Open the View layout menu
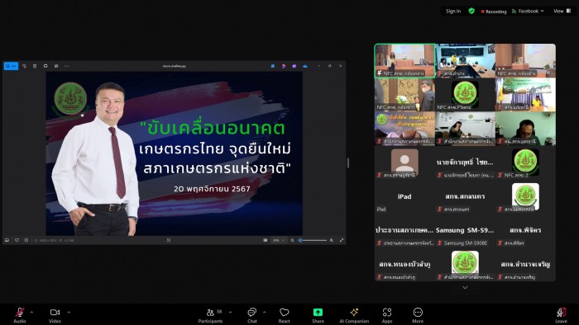Screen dimensions: 579x325 pyautogui.click(x=562, y=11)
